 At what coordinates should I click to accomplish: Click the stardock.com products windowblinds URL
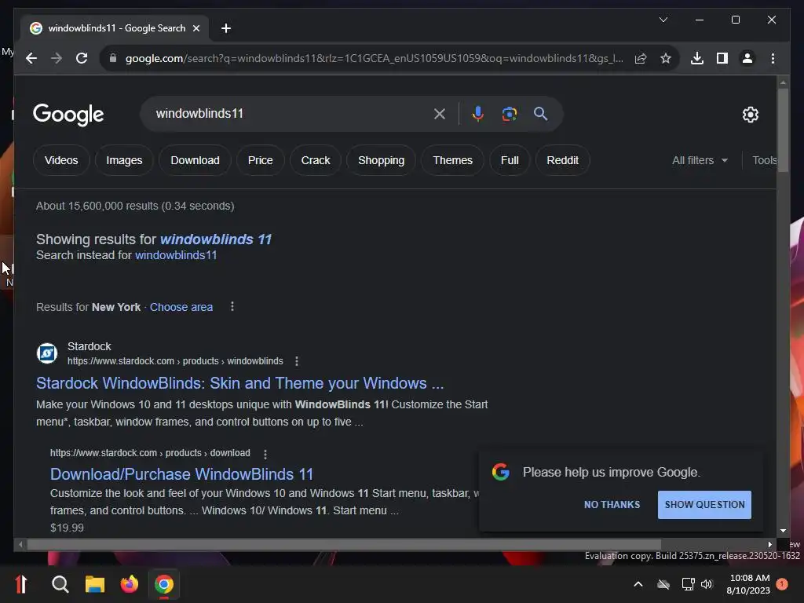point(175,361)
